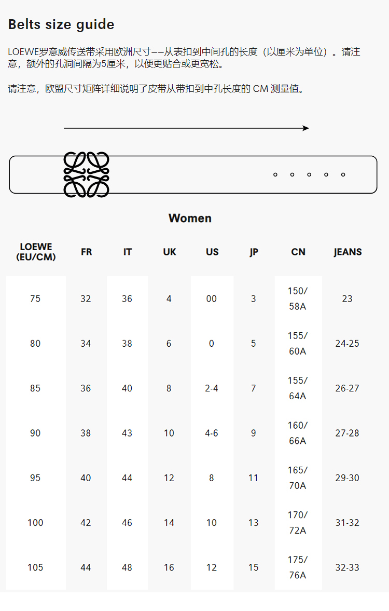Image resolution: width=389 pixels, height=611 pixels.
Task: Click the LOEWE size 105 cell
Action: (x=35, y=567)
